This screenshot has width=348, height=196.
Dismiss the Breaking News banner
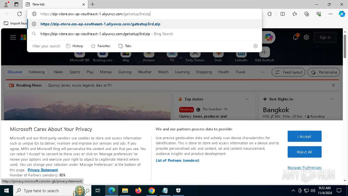click(333, 85)
